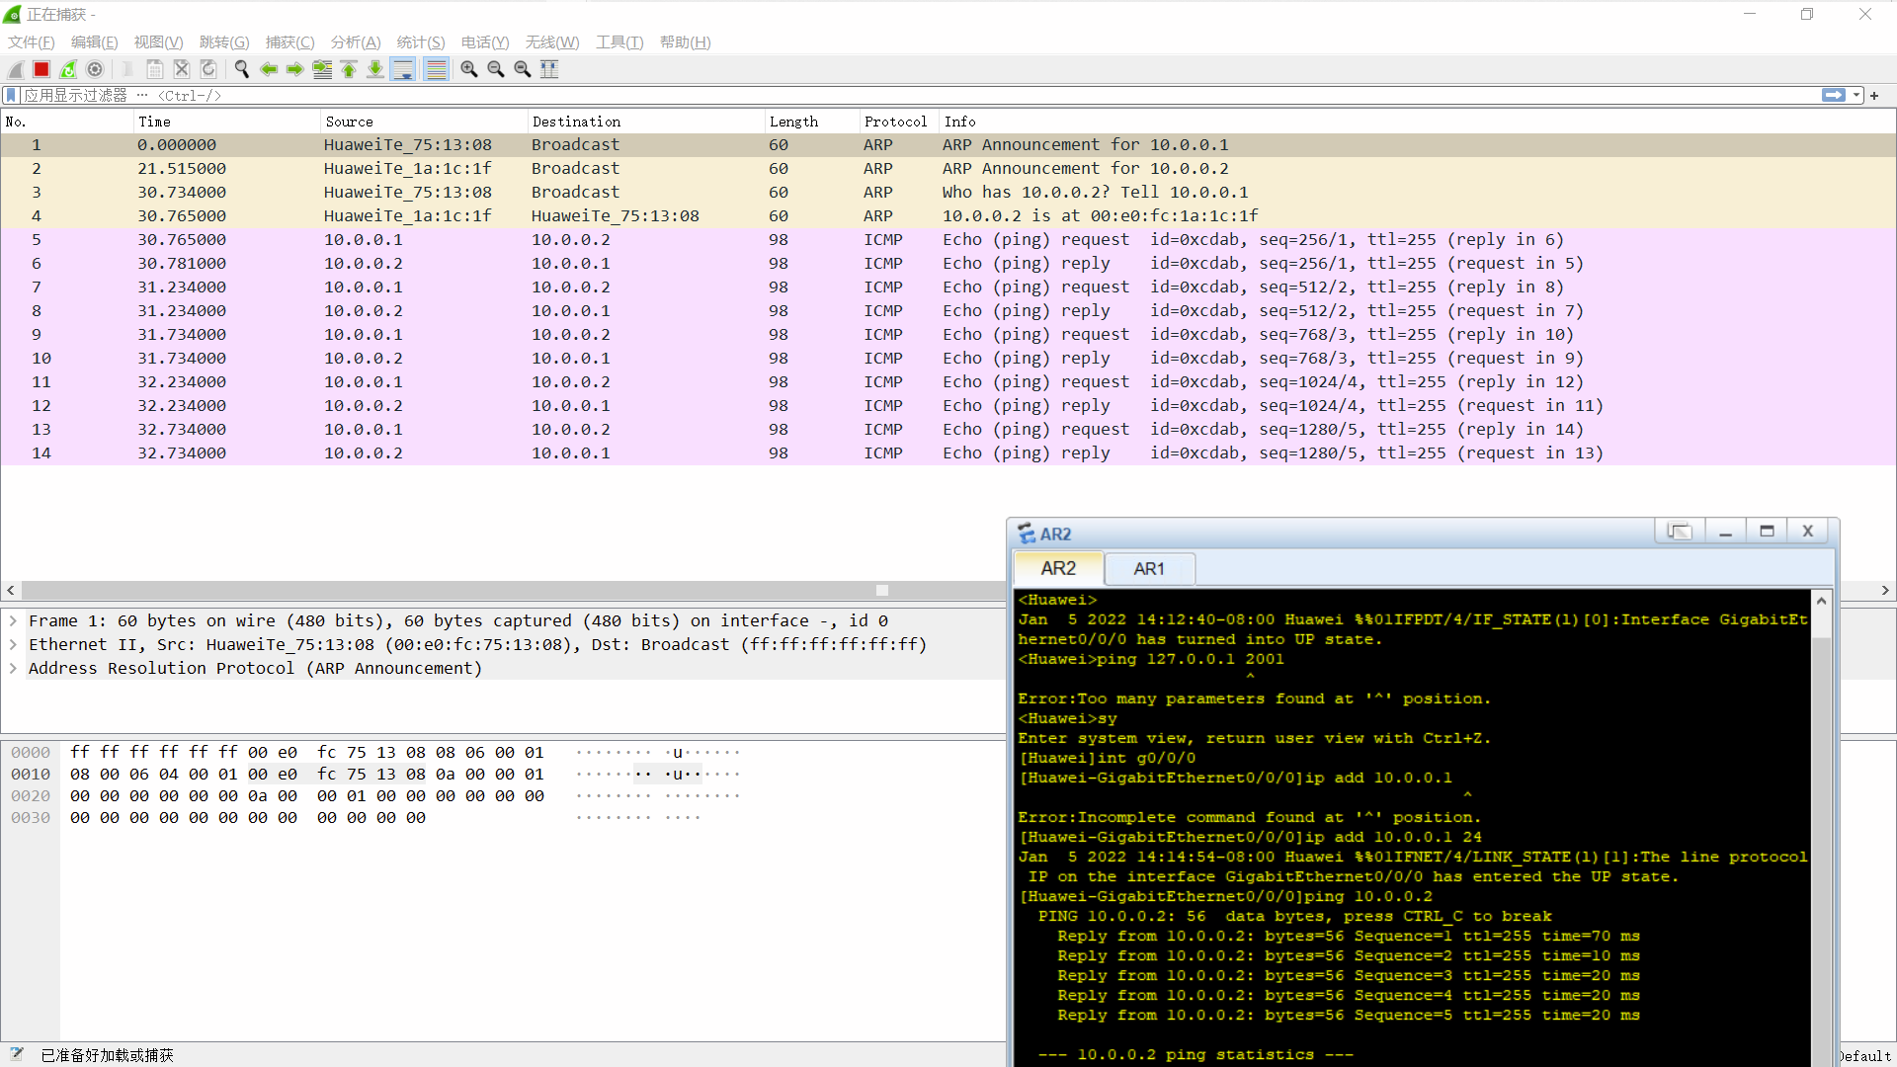Zoom out the packet text

(x=496, y=69)
